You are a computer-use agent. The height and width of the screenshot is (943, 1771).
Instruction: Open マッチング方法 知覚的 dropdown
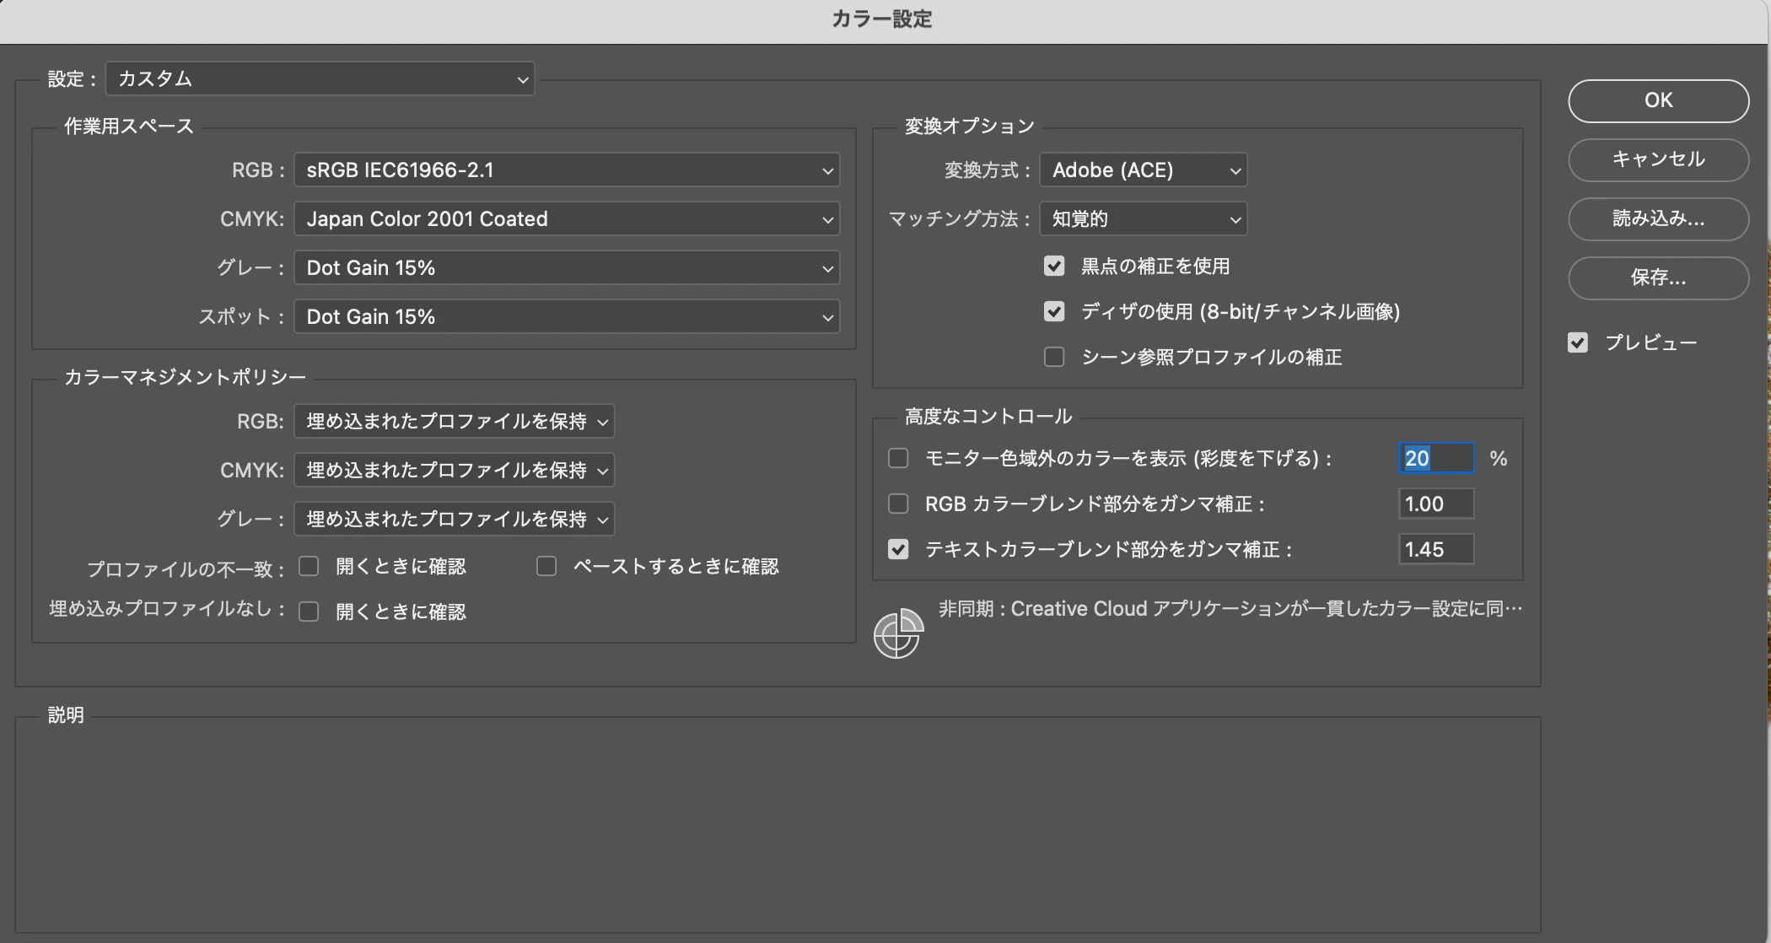[1143, 219]
